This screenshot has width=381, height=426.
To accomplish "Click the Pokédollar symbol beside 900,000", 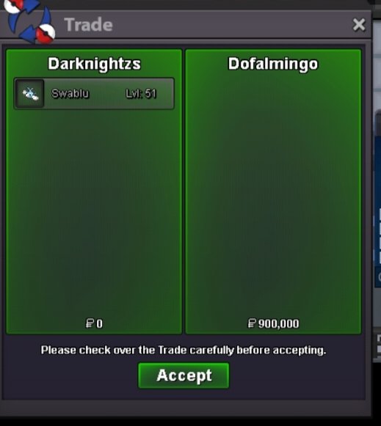I will 252,323.
